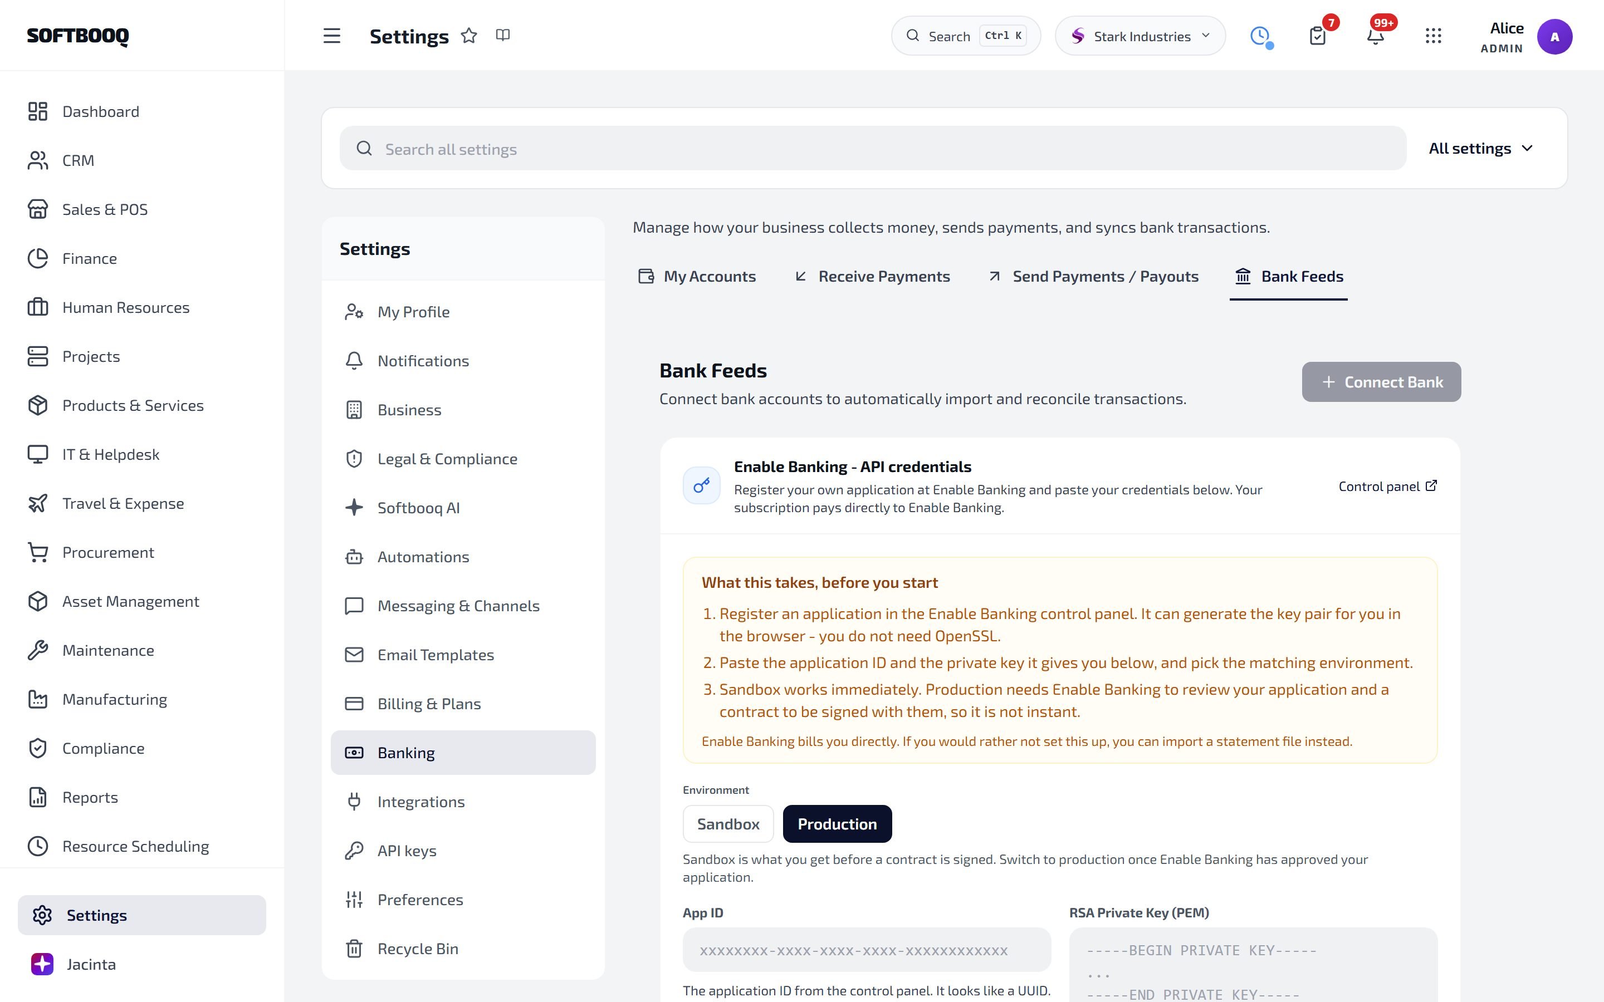Screen dimensions: 1604x1002
Task: Open Billing & Plans settings
Action: [463, 704]
